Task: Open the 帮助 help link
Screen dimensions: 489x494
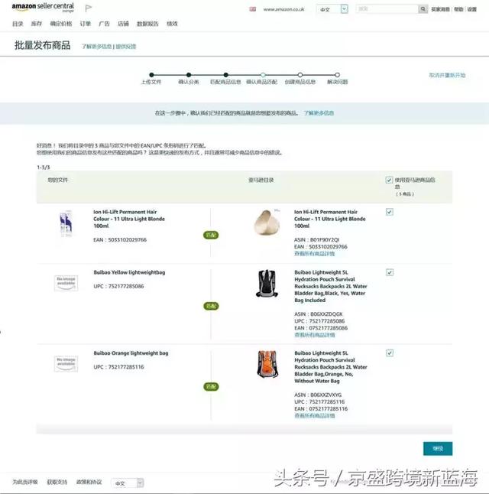Action: point(458,9)
